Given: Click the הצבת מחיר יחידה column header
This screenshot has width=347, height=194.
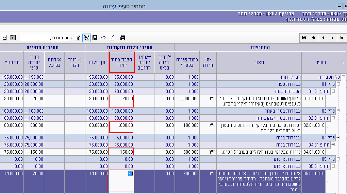Looking at the screenshot, I should (x=121, y=62).
